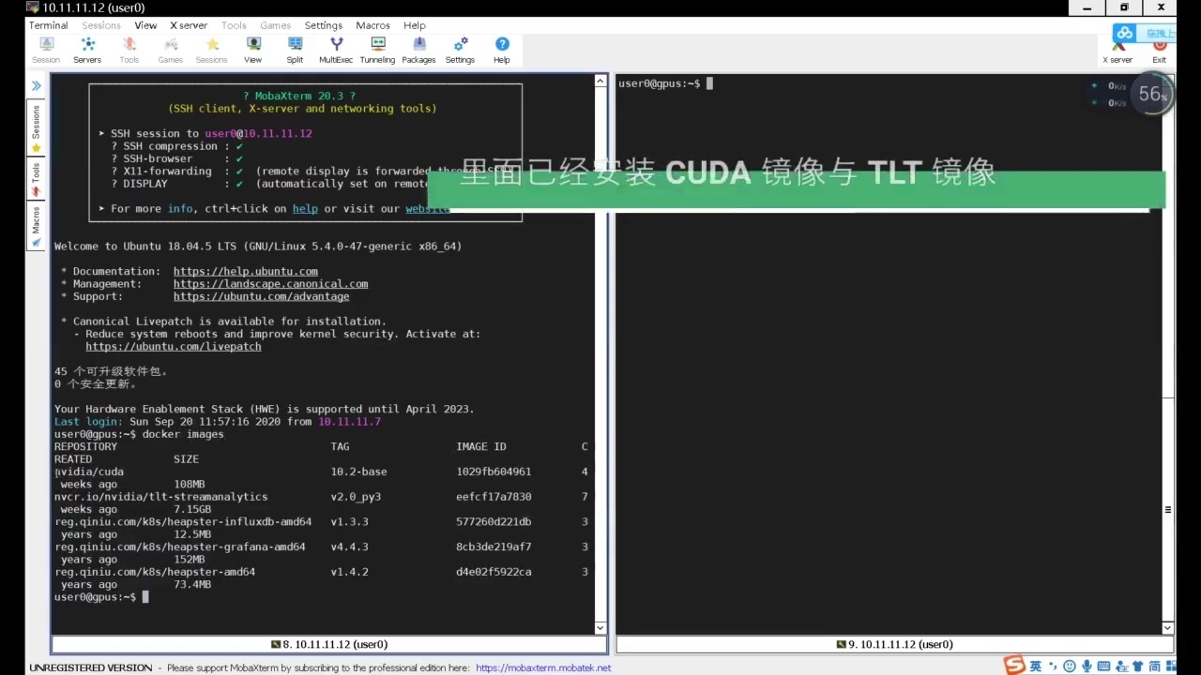Image resolution: width=1201 pixels, height=675 pixels.
Task: Click the Session toolbar icon
Action: (x=45, y=51)
